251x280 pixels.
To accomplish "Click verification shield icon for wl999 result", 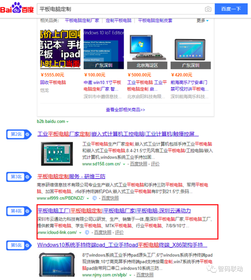I will tap(94, 198).
